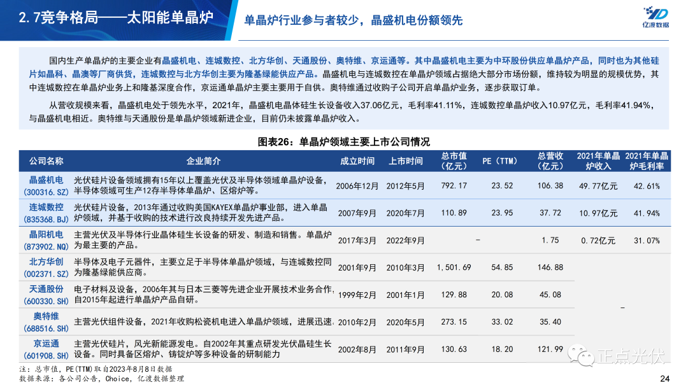Select company name 京运通 (601908.SH)

point(46,349)
